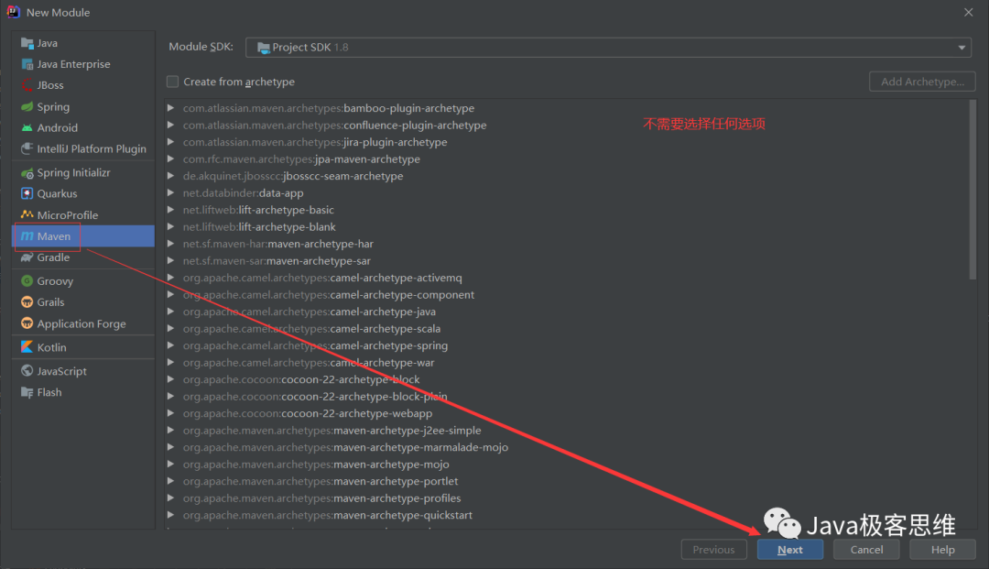Click the Grails icon
Image resolution: width=989 pixels, height=569 pixels.
(x=27, y=302)
